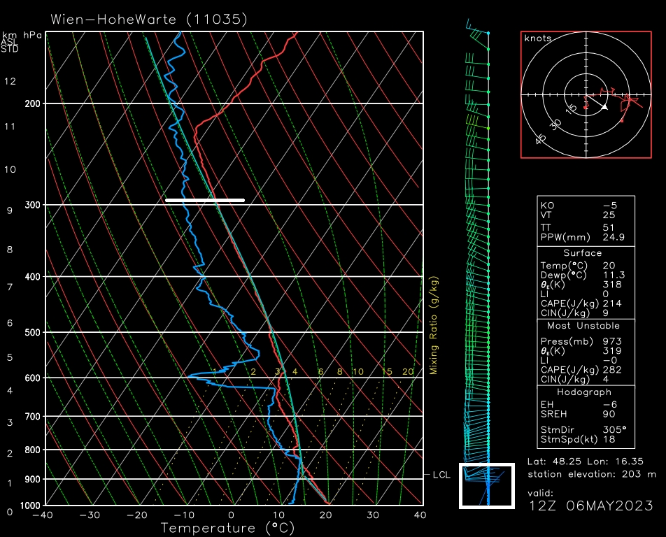This screenshot has width=666, height=537.
Task: Select the 'knots' label in hodograph box
Action: point(538,38)
